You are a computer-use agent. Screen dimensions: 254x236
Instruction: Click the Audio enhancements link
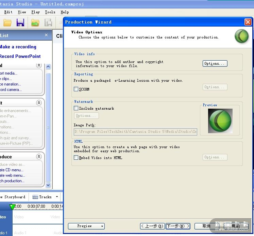point(15,111)
